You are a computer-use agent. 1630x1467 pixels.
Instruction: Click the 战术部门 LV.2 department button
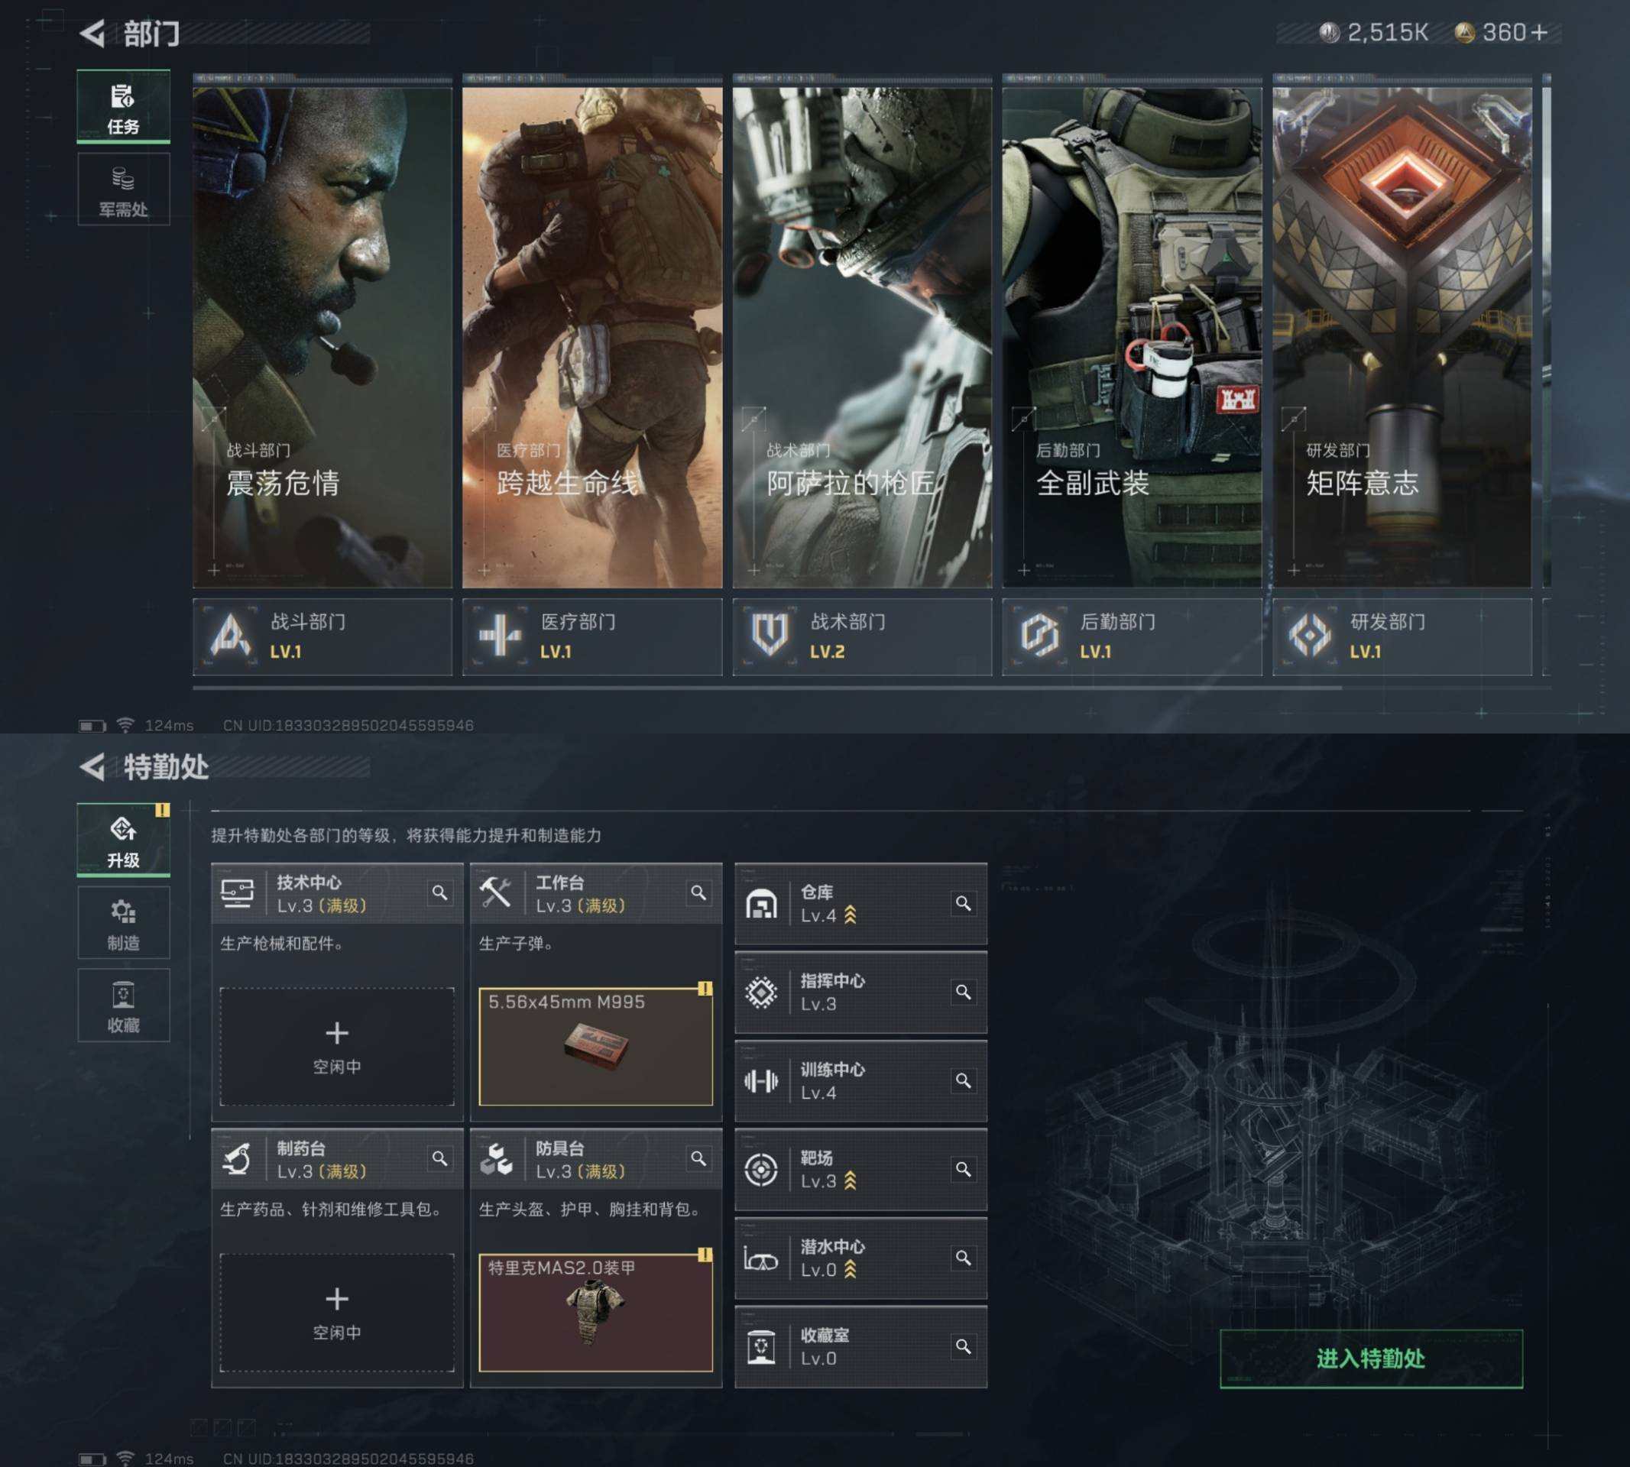(x=861, y=636)
